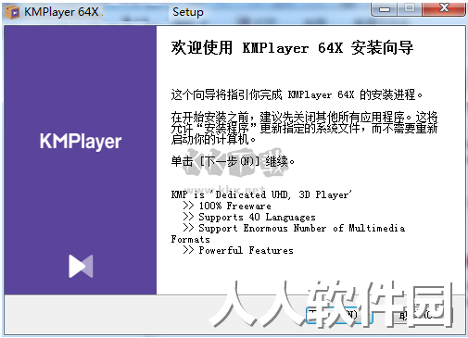Click the line '这个向导将指引你完成 KMPlayer 64X 的安装进程'
This screenshot has height=338, width=468.
[297, 94]
